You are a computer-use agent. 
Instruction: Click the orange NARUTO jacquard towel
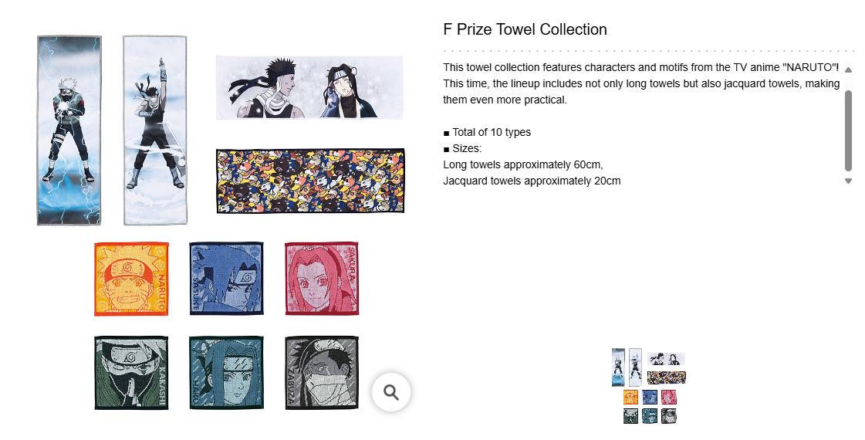[x=131, y=279]
